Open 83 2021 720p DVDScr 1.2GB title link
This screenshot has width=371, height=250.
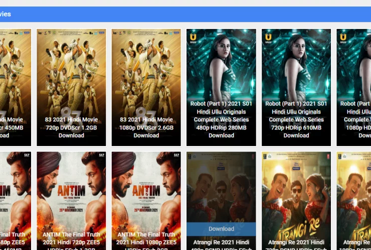(71, 127)
